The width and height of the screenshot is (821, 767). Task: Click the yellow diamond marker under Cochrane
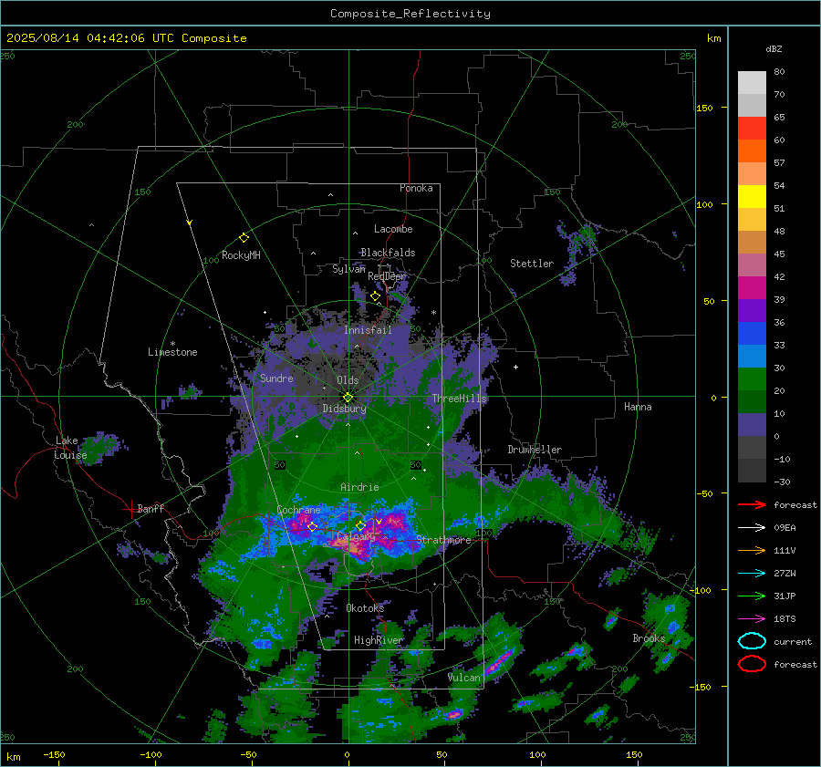[313, 526]
